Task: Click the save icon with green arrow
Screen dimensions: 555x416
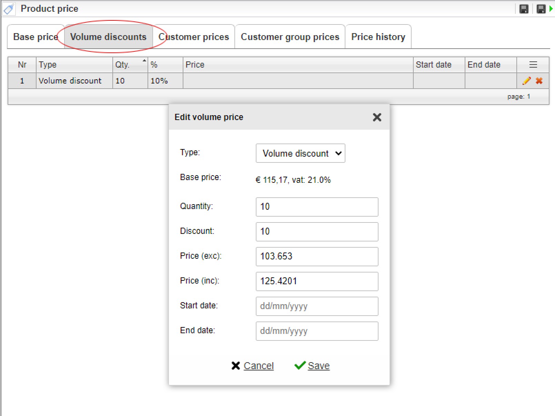Action: pyautogui.click(x=543, y=9)
